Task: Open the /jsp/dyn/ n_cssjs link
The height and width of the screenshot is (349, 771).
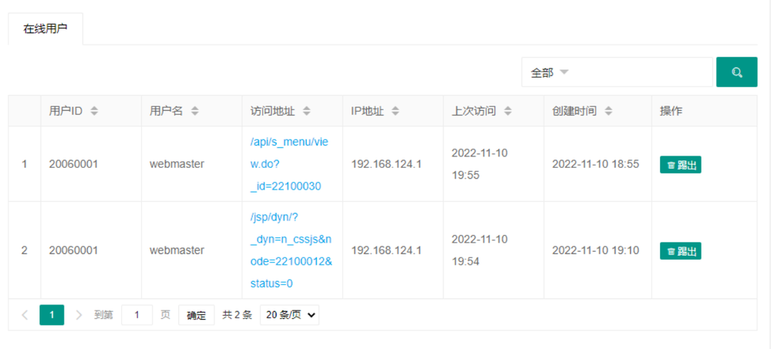Action: click(x=291, y=250)
